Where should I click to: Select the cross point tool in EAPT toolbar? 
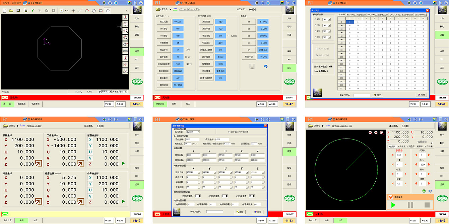[73, 11]
